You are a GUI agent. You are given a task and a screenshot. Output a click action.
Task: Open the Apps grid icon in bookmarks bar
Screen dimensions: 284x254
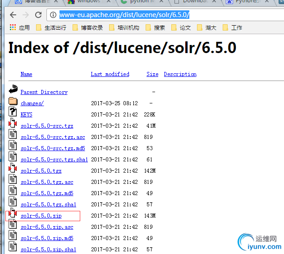tap(13, 27)
